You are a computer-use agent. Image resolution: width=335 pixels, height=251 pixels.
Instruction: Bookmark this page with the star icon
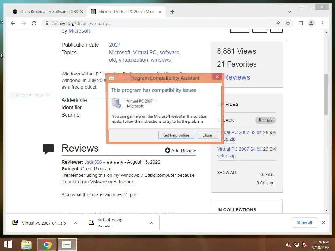(x=288, y=23)
